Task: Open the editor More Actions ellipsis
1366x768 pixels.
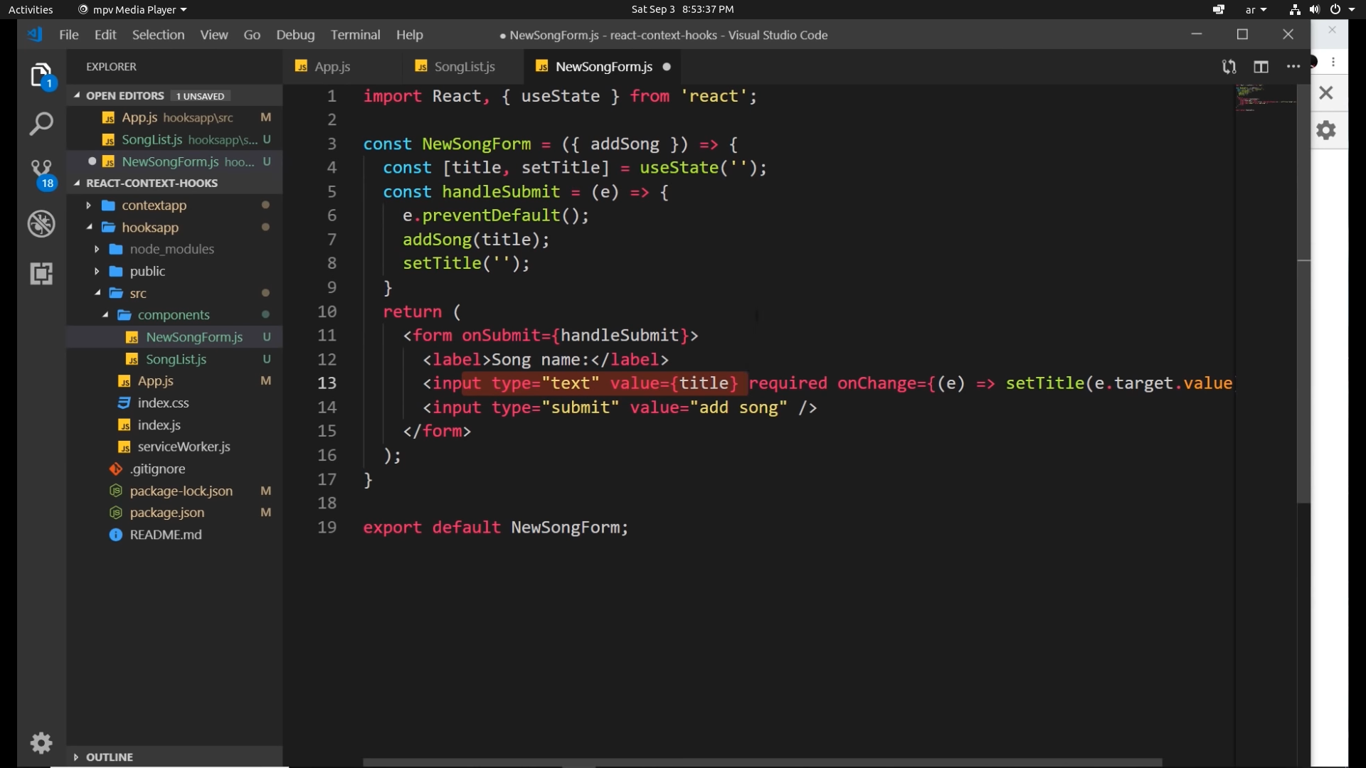Action: click(x=1293, y=67)
